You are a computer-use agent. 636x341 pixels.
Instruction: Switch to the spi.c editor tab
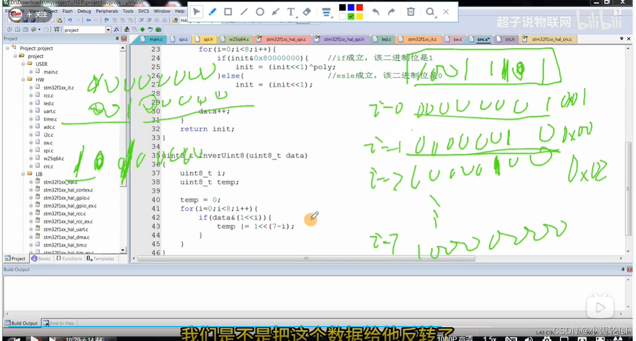pos(180,40)
